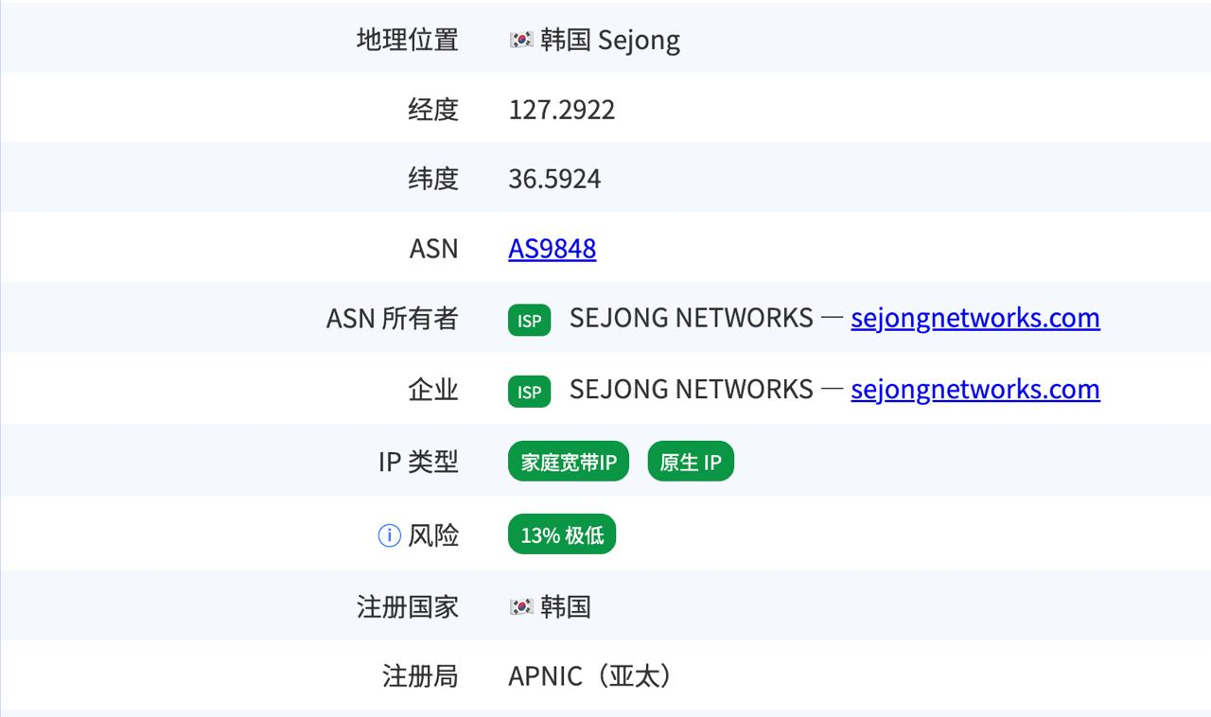Select the latitude value 36.5924
The width and height of the screenshot is (1211, 717).
[554, 179]
